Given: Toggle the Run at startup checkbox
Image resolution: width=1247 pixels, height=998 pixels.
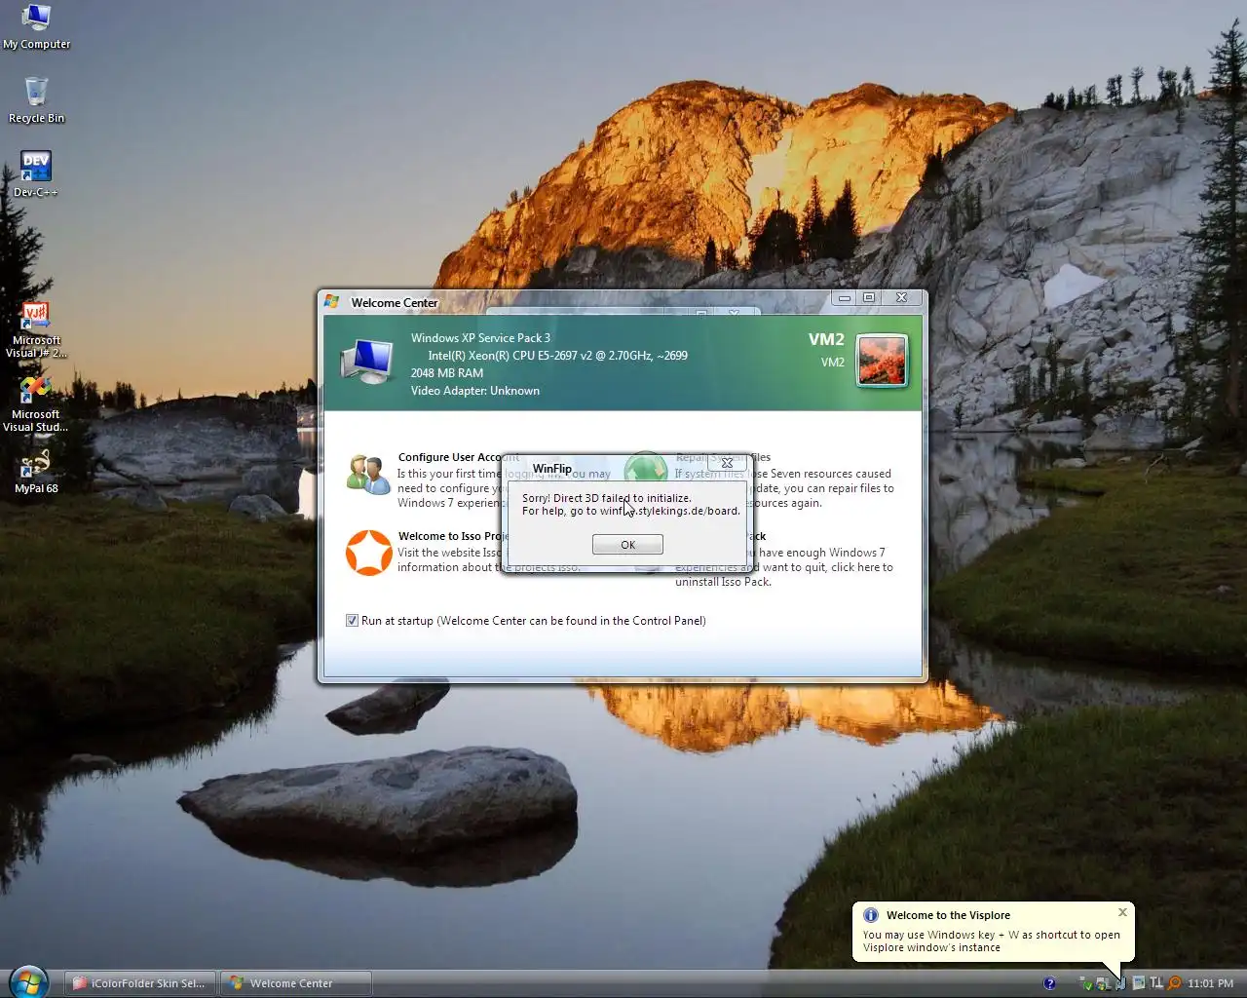Looking at the screenshot, I should point(352,621).
